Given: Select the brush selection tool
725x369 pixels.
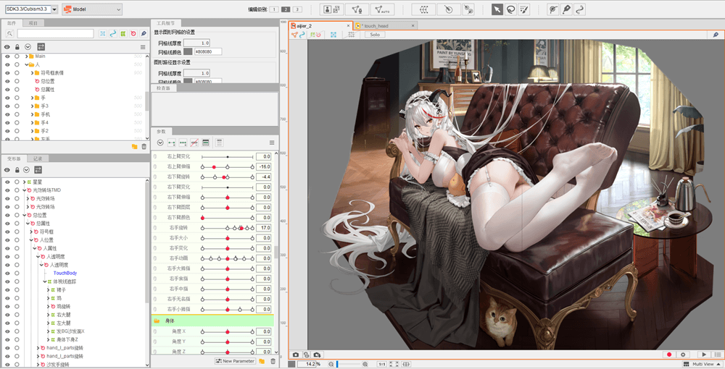Looking at the screenshot, I should coord(524,9).
